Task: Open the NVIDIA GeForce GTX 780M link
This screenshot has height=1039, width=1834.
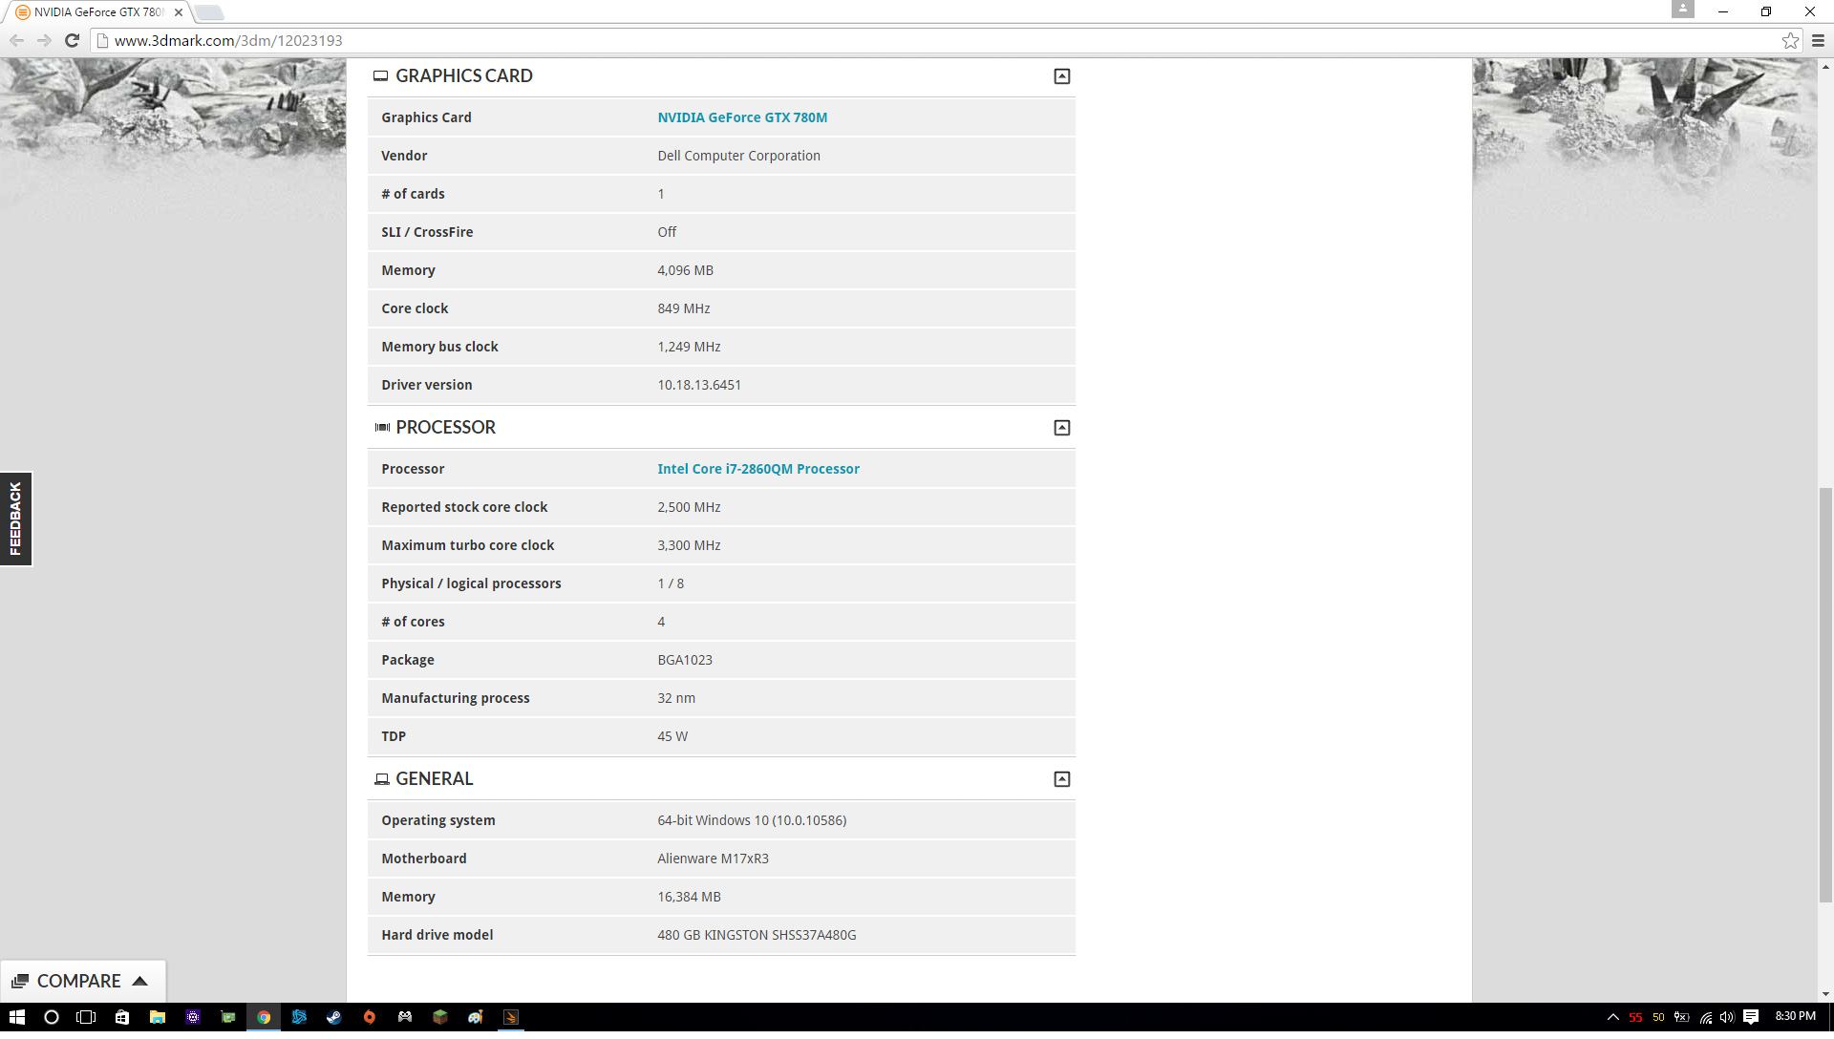Action: pyautogui.click(x=742, y=117)
